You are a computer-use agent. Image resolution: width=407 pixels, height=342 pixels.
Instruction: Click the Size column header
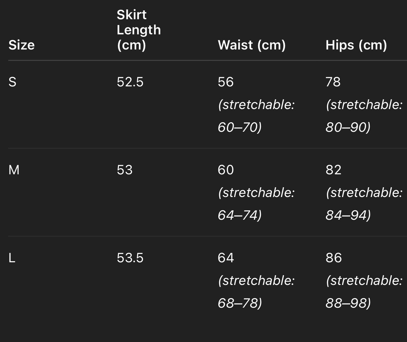pos(21,45)
